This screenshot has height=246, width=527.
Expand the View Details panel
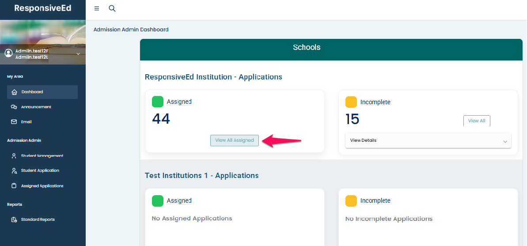pyautogui.click(x=505, y=141)
